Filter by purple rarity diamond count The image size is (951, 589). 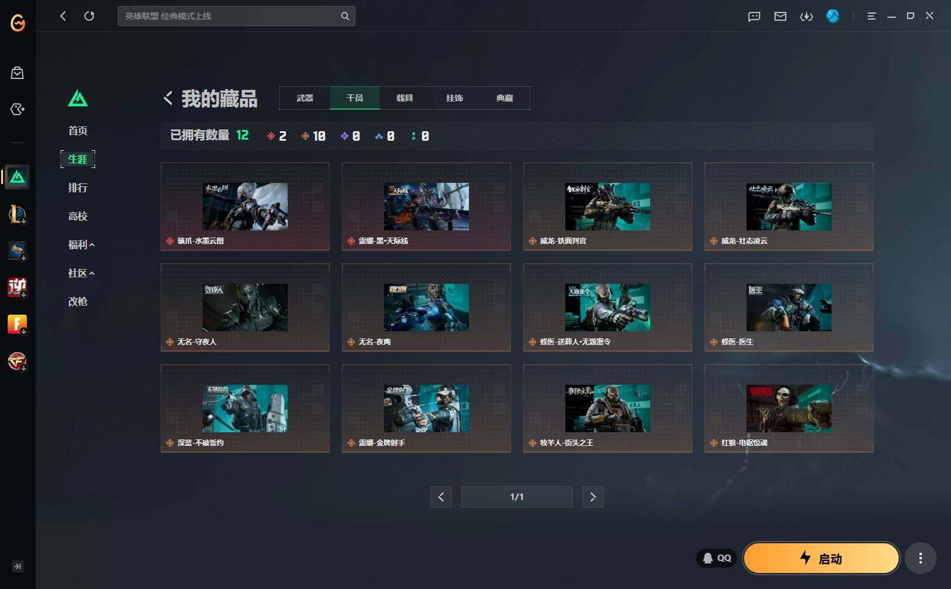[x=350, y=136]
